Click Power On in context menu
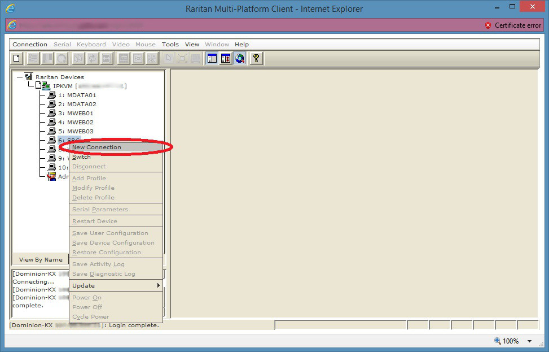The height and width of the screenshot is (352, 549). point(116,297)
